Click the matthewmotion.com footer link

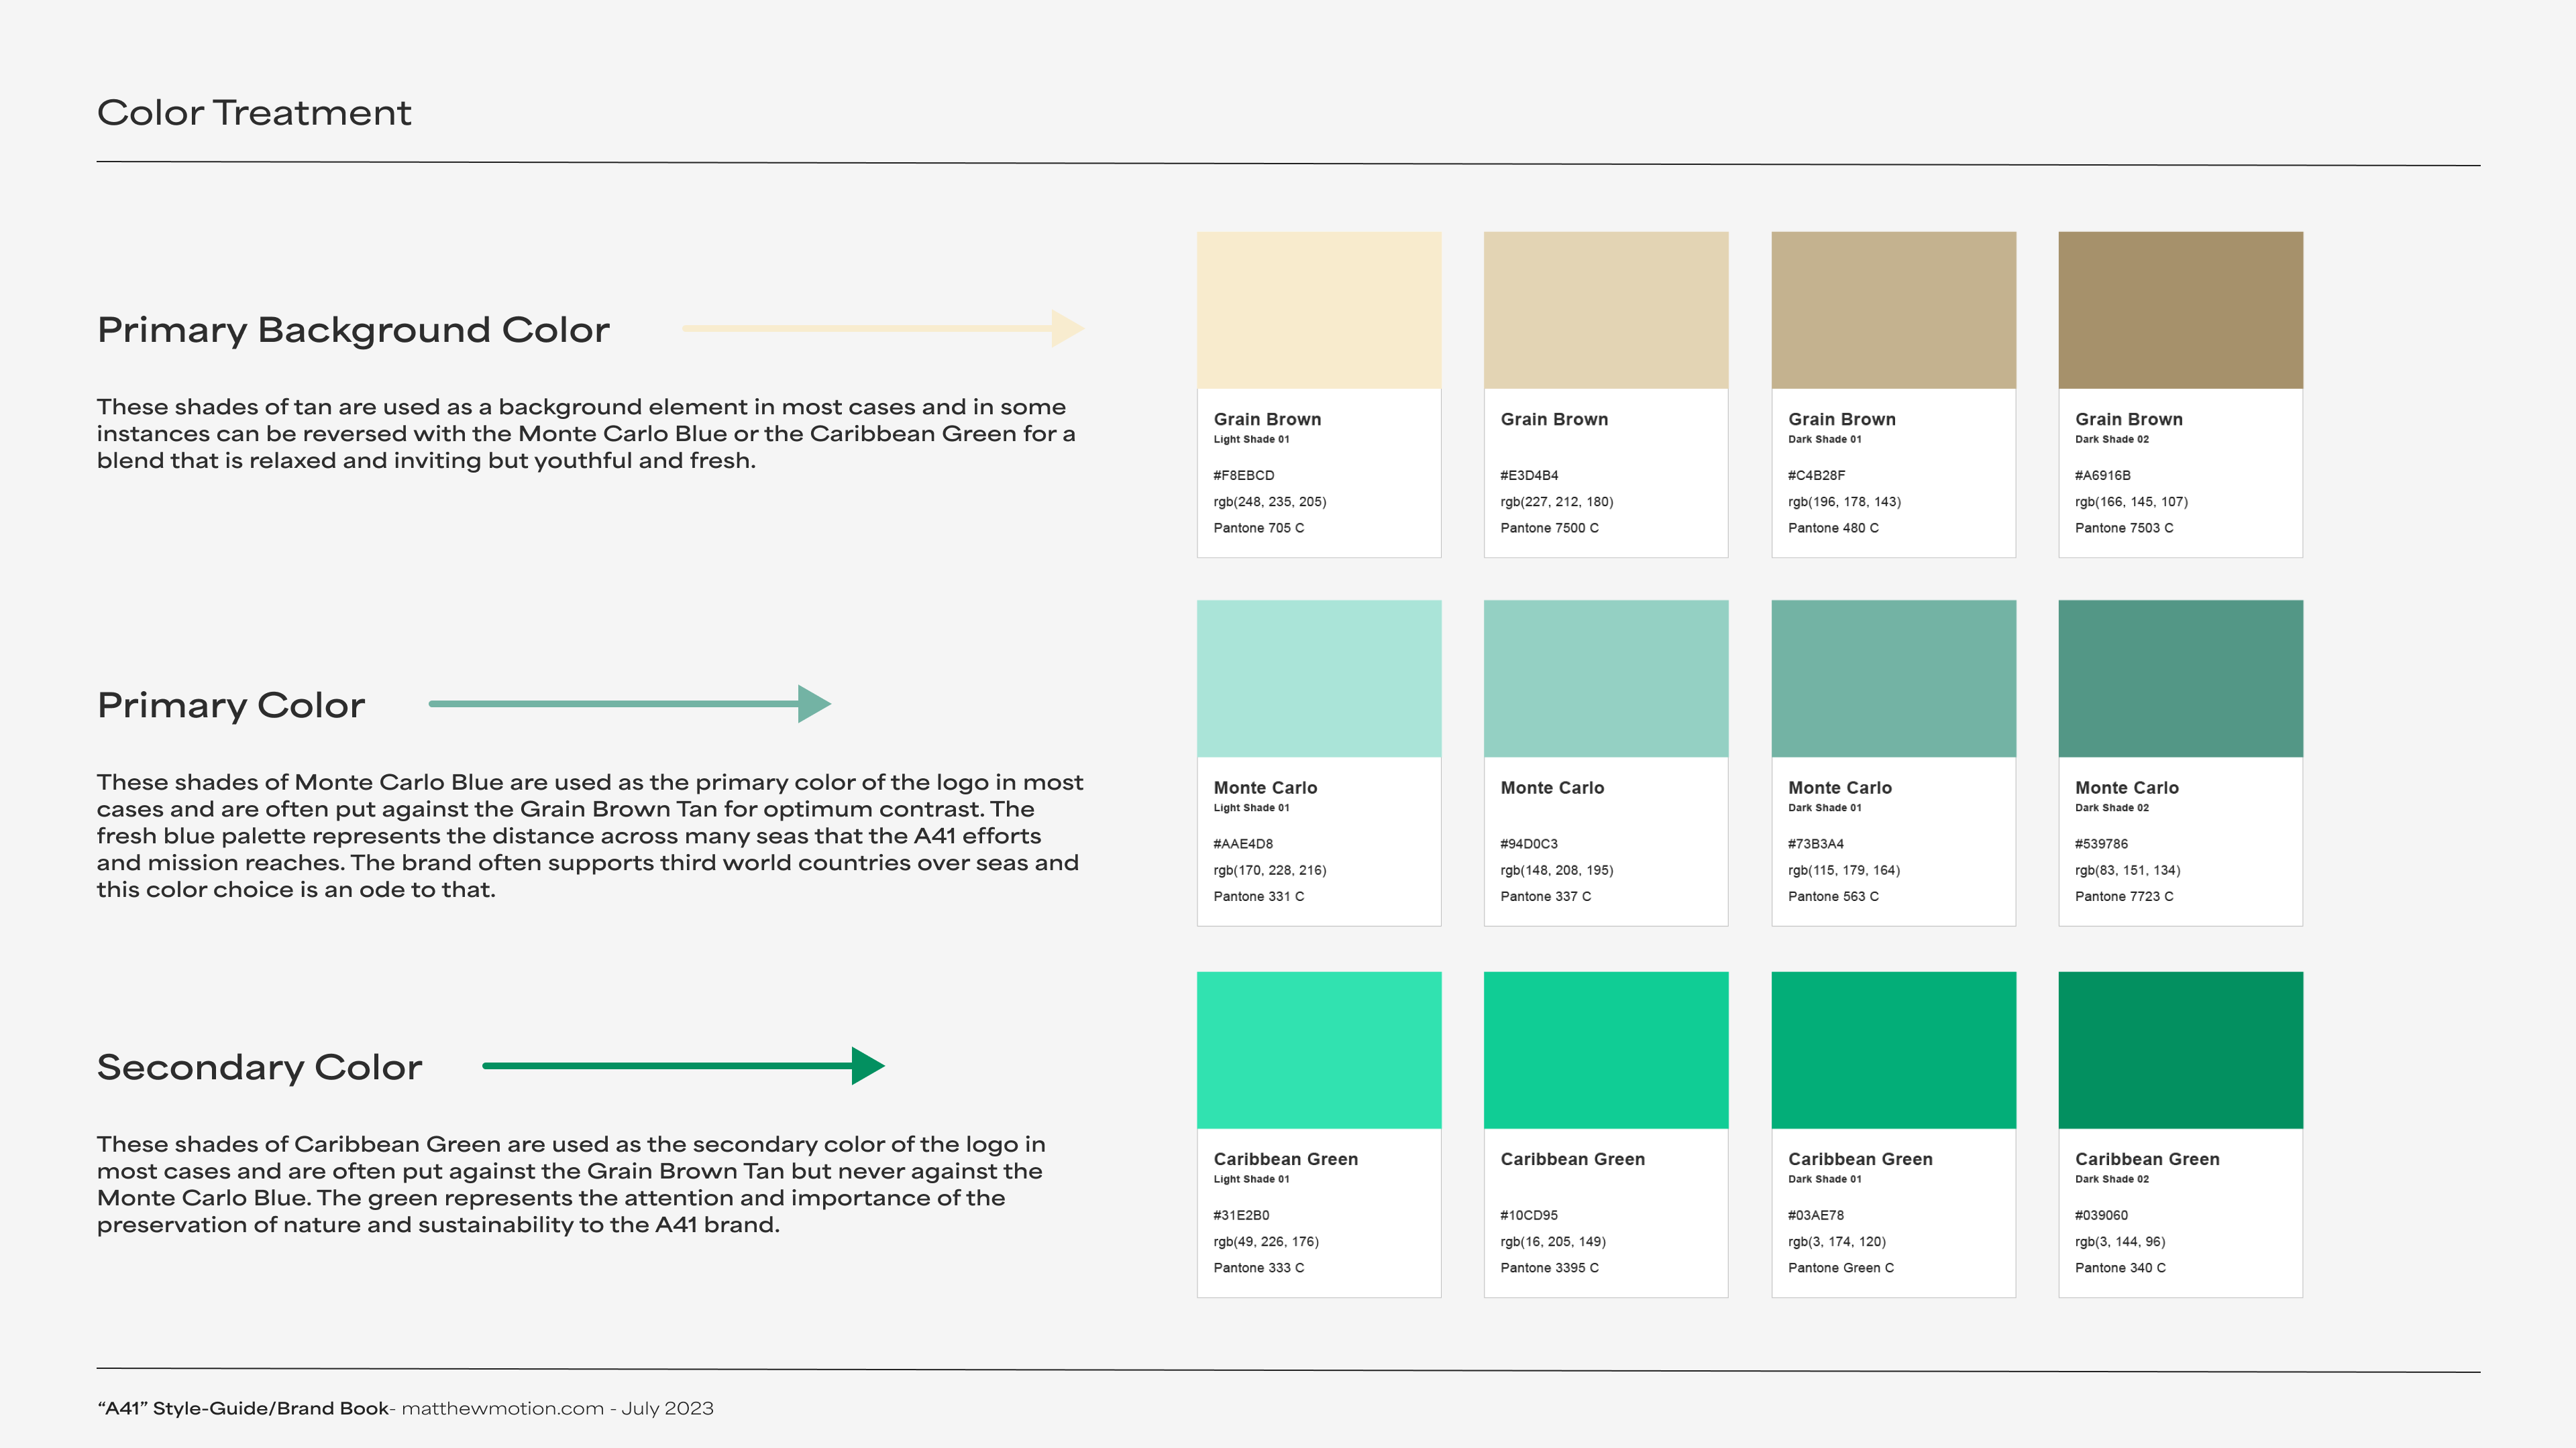click(502, 1408)
